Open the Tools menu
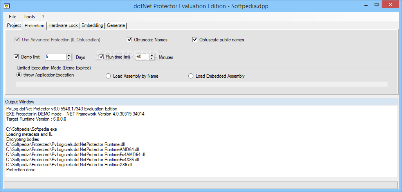Screen dimensions: 402x192 coord(29,17)
